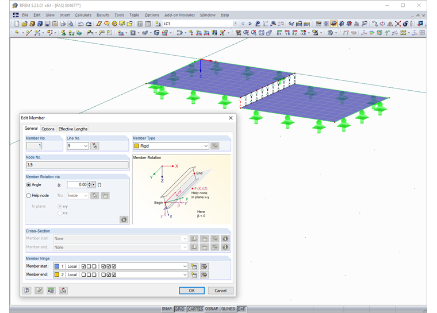Image resolution: width=437 pixels, height=313 pixels.
Task: Pick line graphically icon beside Line No.
Action: click(x=95, y=146)
